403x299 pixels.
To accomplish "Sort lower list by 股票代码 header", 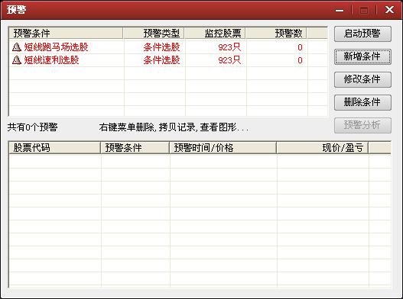I will click(54, 148).
